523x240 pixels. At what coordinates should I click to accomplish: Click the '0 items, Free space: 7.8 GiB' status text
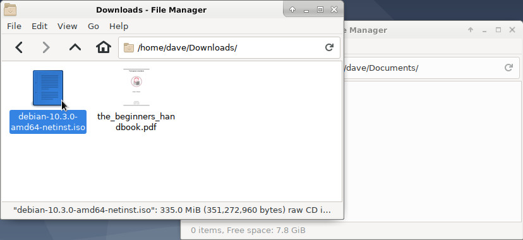pyautogui.click(x=248, y=231)
